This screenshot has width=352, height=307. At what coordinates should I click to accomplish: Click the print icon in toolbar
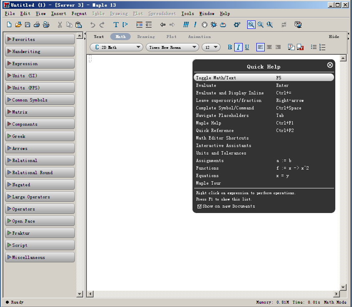pyautogui.click(x=37, y=25)
